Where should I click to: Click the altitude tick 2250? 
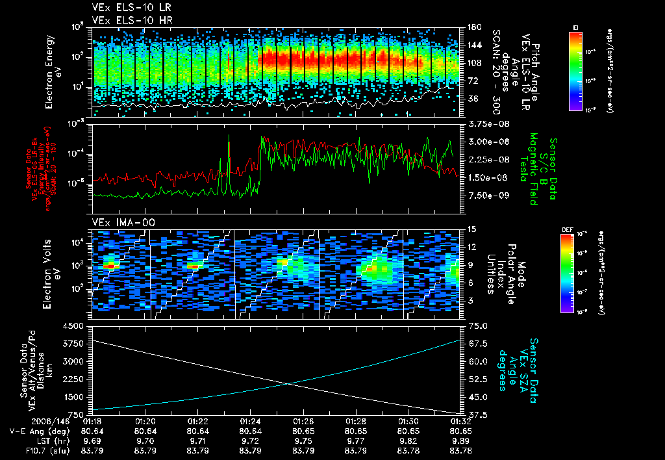pyautogui.click(x=73, y=379)
